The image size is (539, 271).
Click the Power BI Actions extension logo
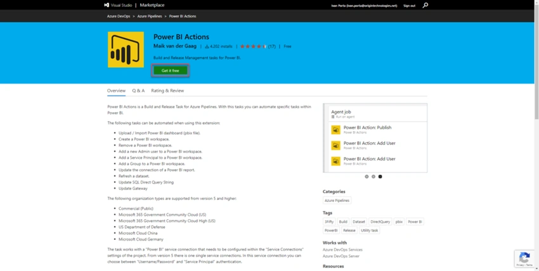(x=126, y=50)
